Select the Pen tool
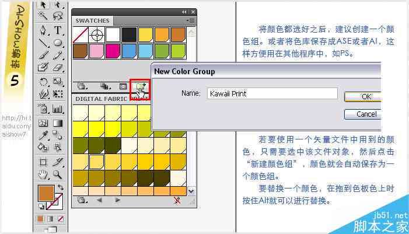409x234 pixels. pyautogui.click(x=43, y=30)
